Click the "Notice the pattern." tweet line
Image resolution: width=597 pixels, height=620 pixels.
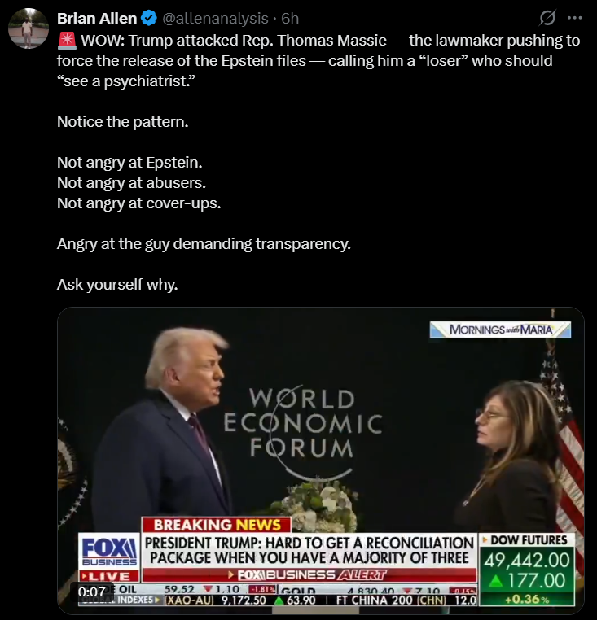coord(123,122)
